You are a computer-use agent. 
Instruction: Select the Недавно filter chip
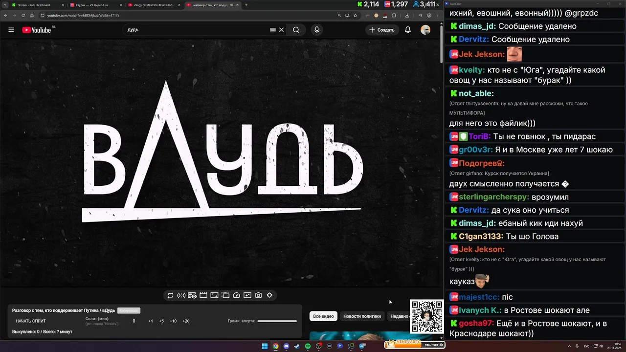[x=399, y=316]
